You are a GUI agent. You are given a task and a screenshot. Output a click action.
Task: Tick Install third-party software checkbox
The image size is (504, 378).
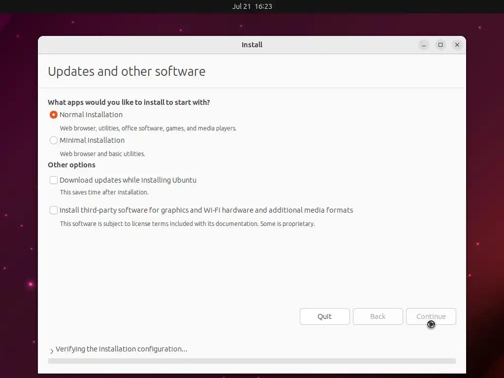tap(54, 210)
